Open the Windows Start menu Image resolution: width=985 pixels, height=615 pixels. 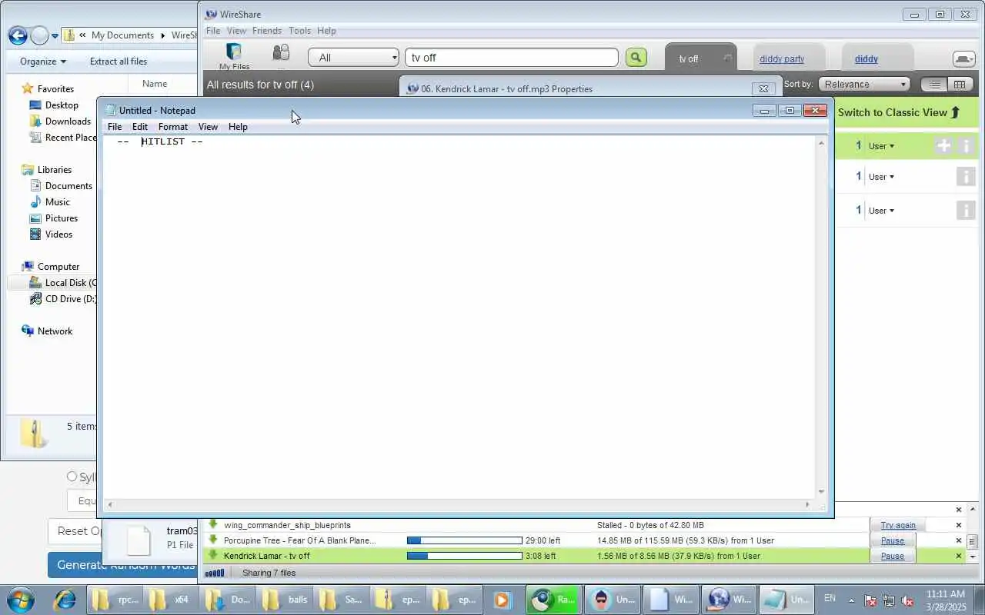tap(21, 599)
